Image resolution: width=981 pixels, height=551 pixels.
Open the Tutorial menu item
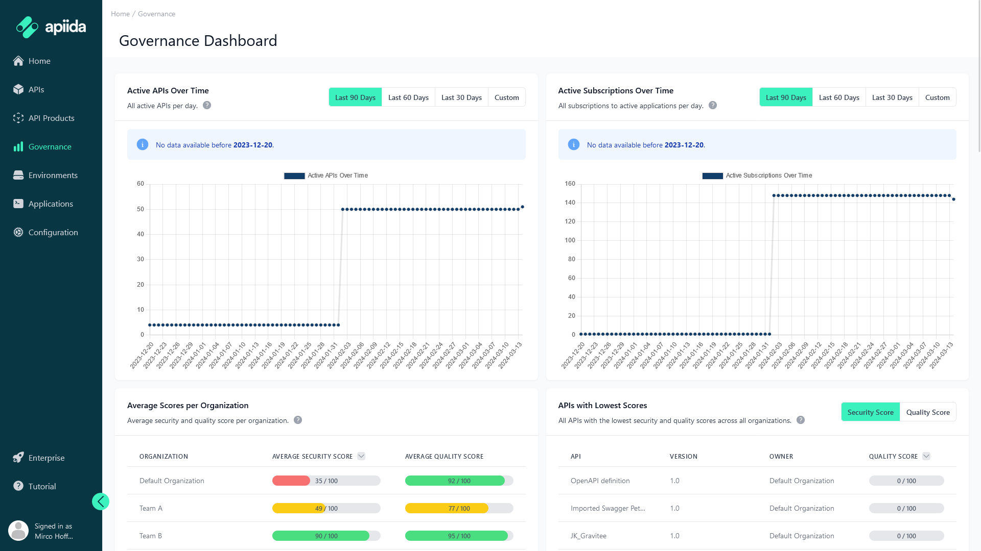click(42, 486)
